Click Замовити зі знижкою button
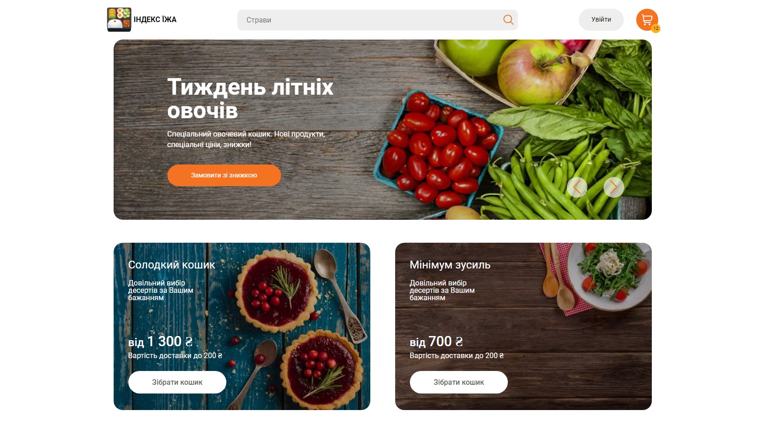Viewport: 765px width, 422px height. (224, 175)
